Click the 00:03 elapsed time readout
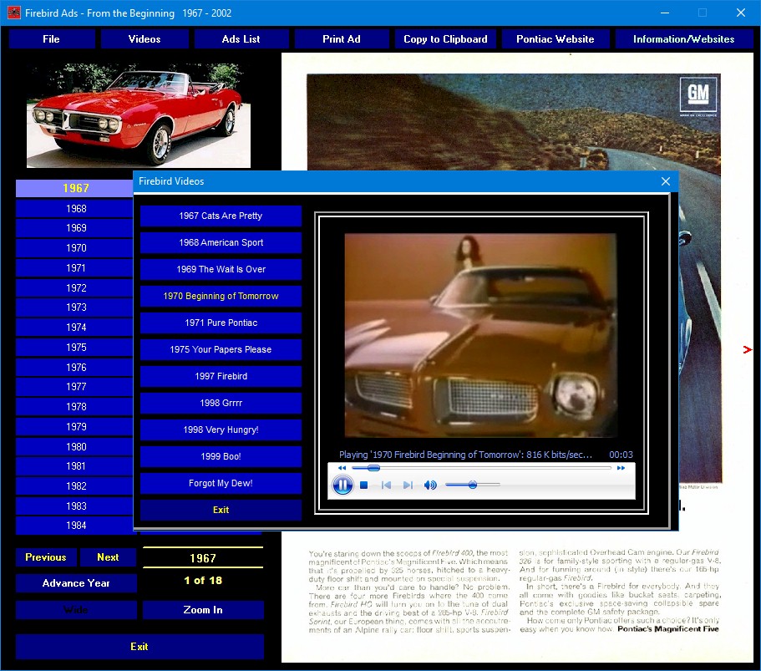761x671 pixels. 621,455
